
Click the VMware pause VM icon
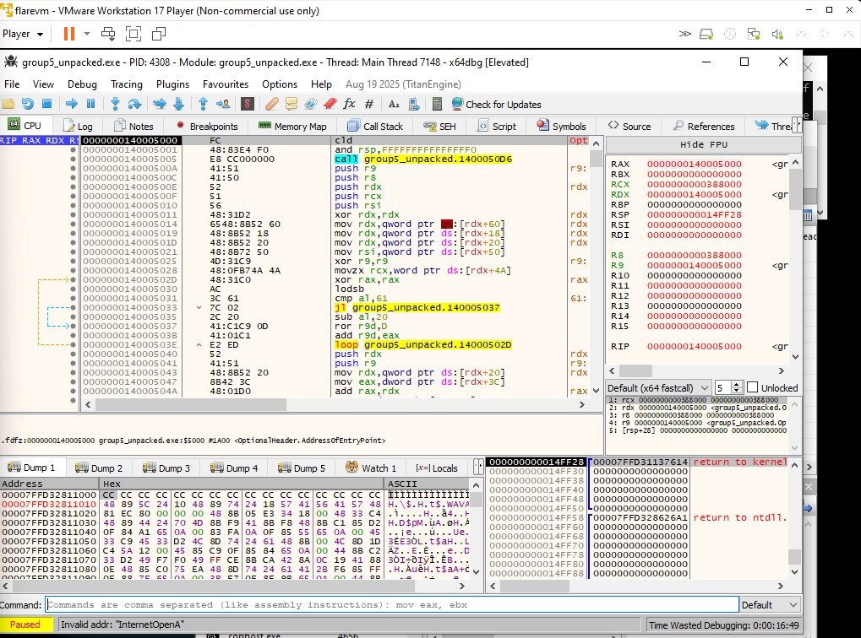[68, 34]
